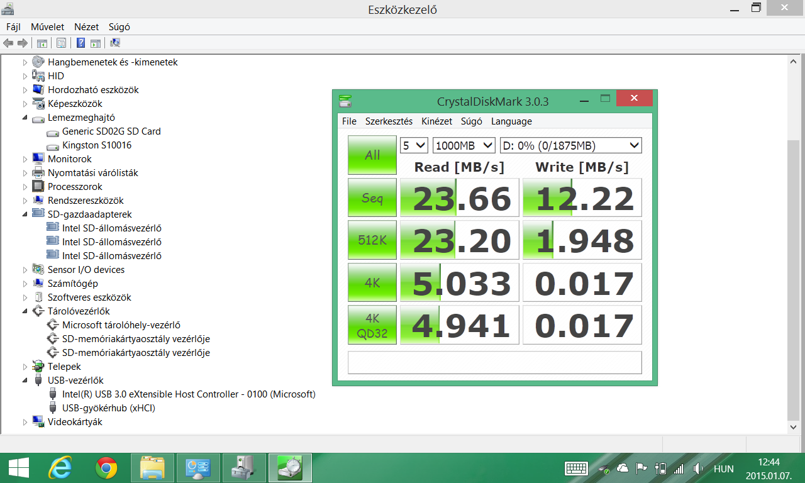Click the Forward arrow in Device Manager toolbar

[x=22, y=43]
